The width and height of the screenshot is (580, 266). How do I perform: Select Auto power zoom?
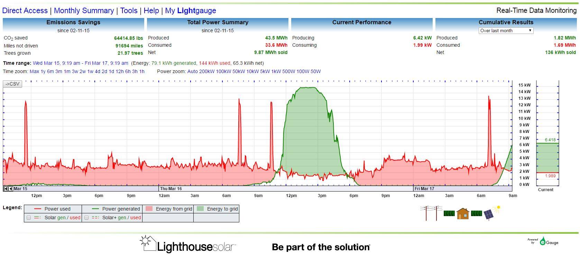[192, 71]
